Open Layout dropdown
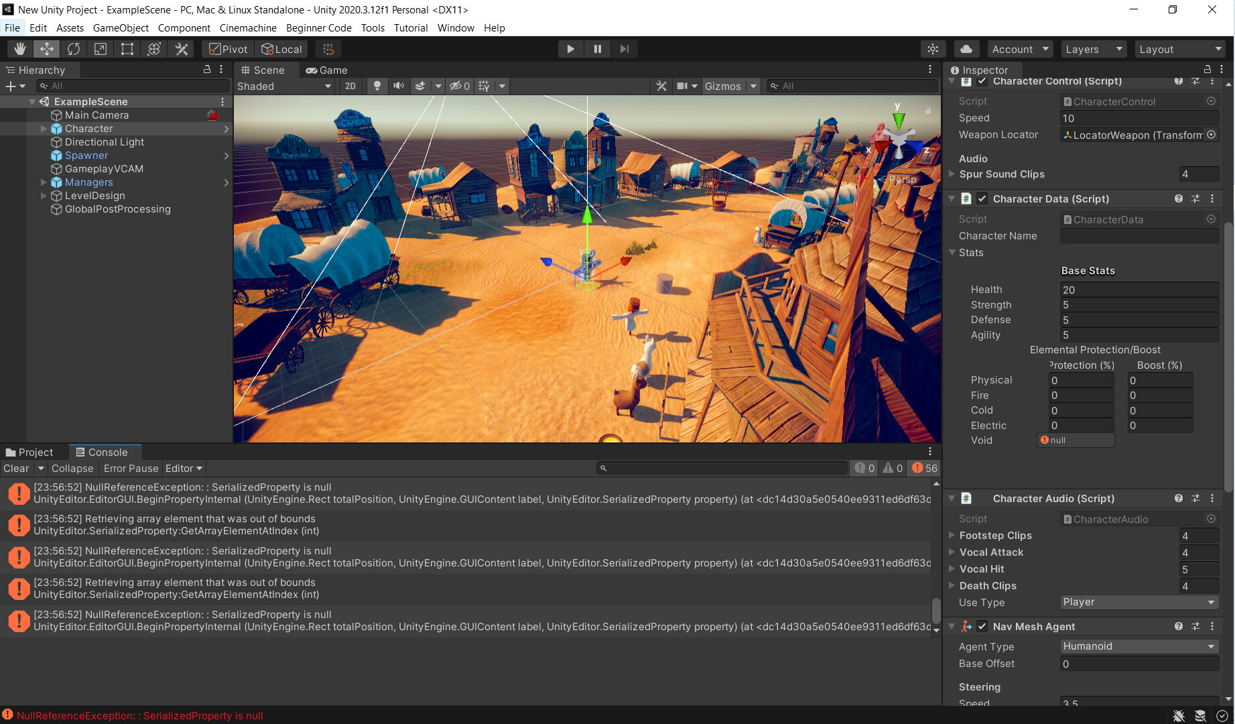Screen dimensions: 1235x724 point(1181,49)
